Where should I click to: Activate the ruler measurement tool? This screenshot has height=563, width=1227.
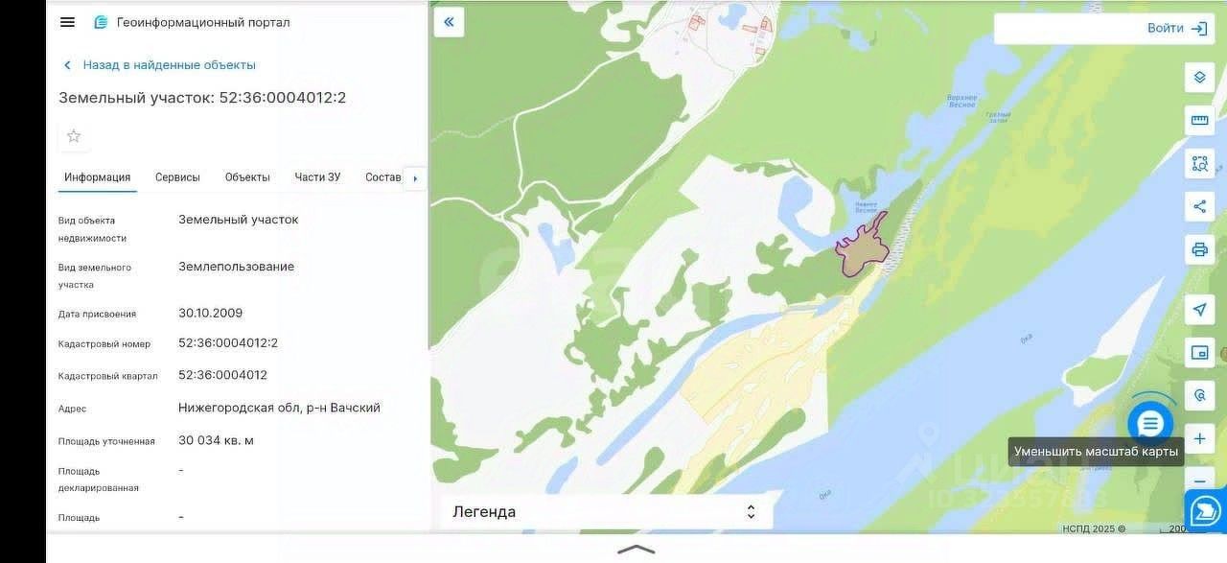1199,120
